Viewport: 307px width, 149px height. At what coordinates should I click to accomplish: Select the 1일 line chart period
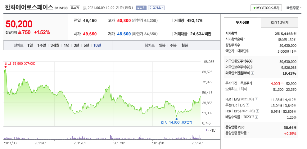tap(30, 45)
